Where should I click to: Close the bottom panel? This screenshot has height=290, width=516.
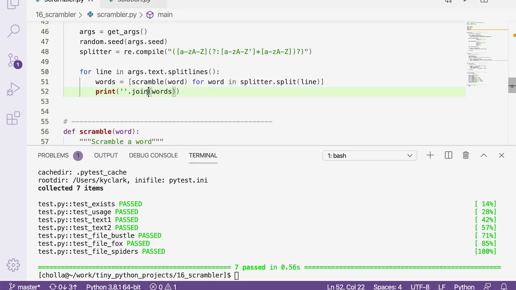pos(501,155)
